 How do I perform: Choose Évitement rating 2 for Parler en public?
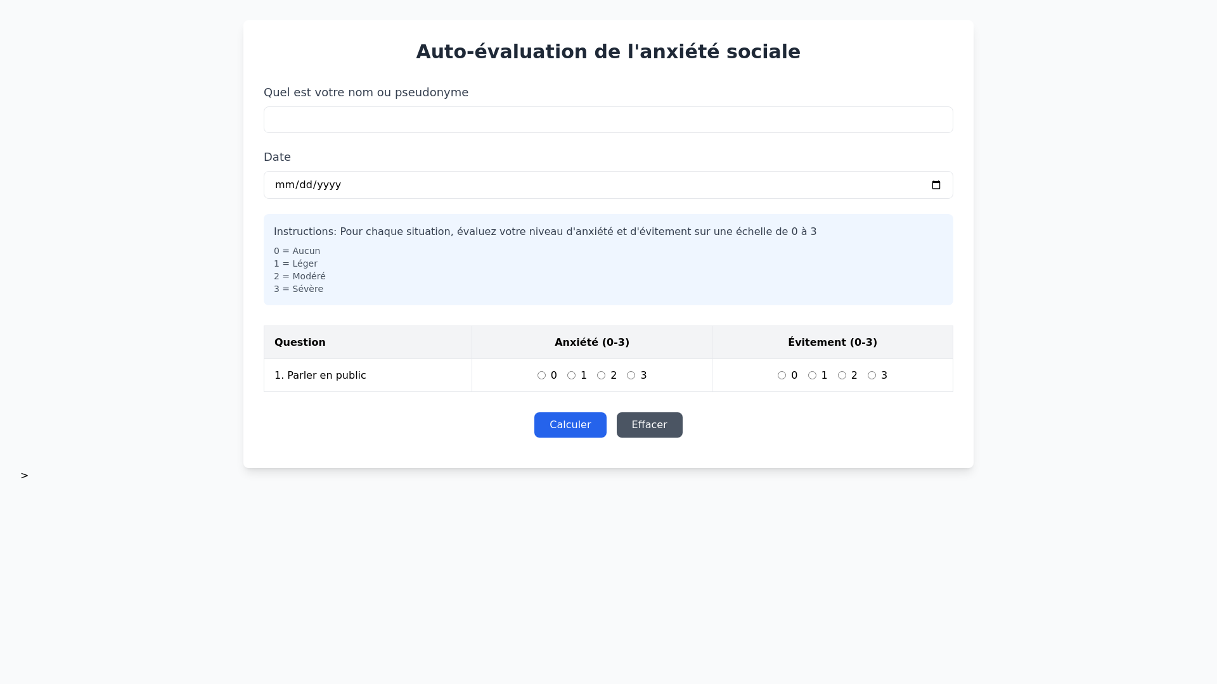[x=842, y=376]
